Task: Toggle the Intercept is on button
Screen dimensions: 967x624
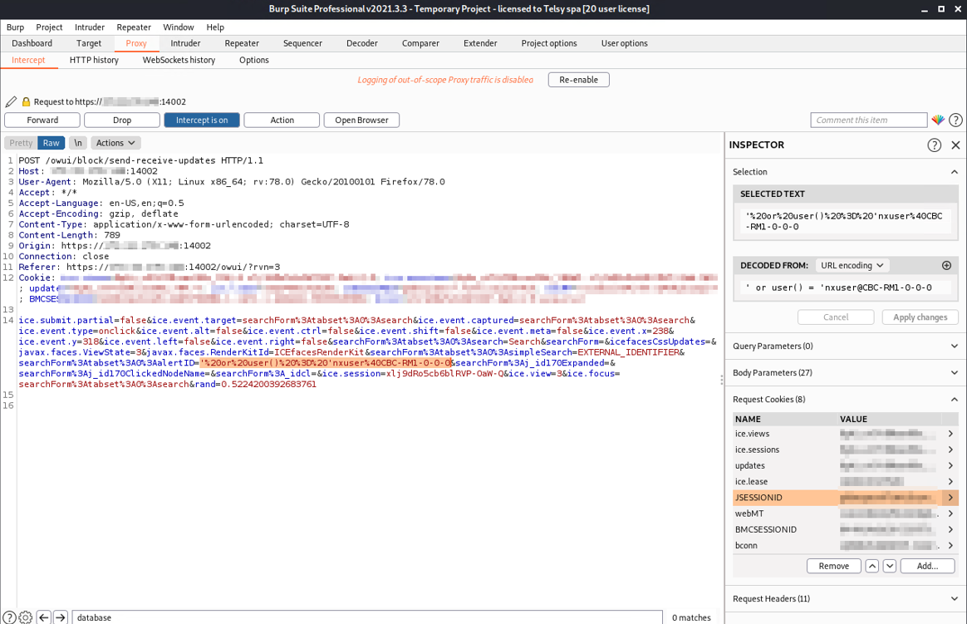Action: point(202,120)
